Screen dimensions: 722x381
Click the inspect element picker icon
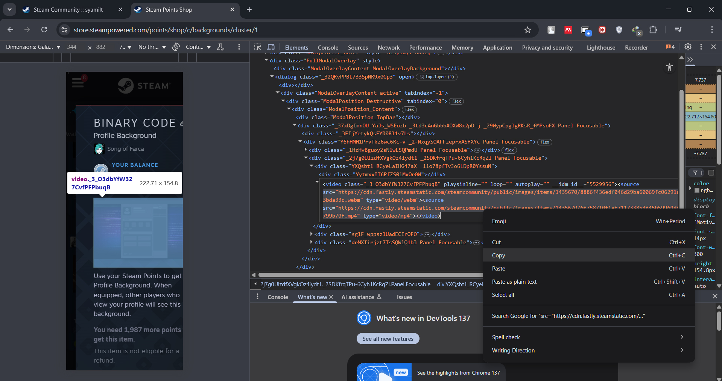tap(257, 47)
